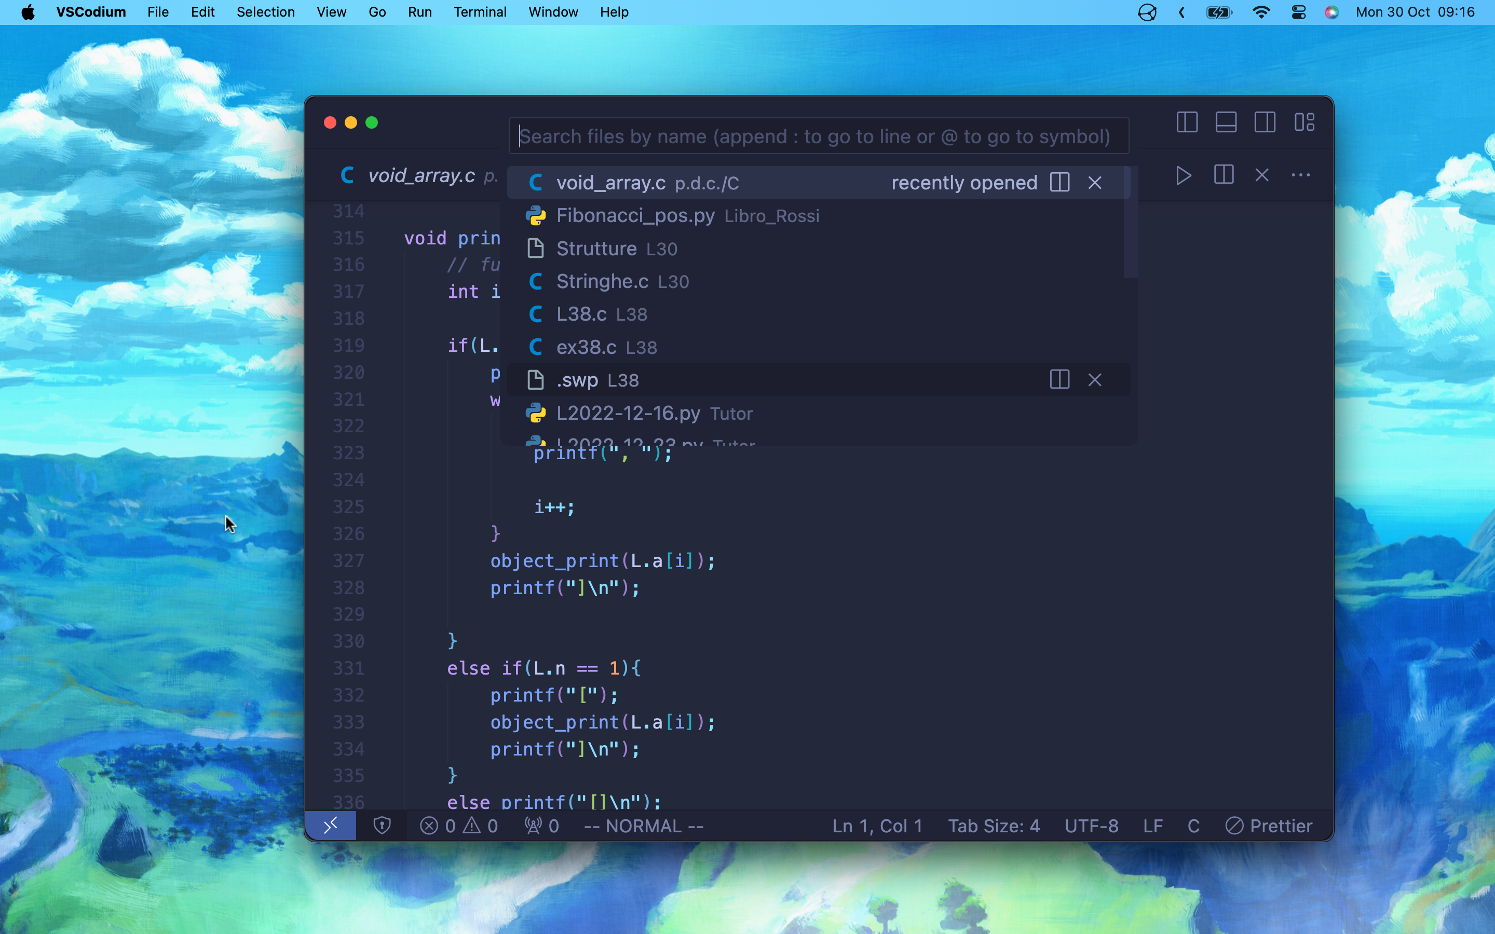
Task: Click the object_print(L.a[i]); code on line 327
Action: pos(603,560)
